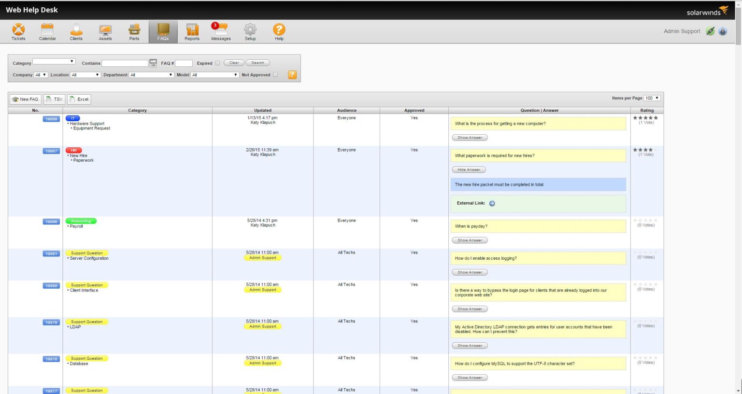Open the Department dropdown
742x394 pixels.
(x=151, y=75)
